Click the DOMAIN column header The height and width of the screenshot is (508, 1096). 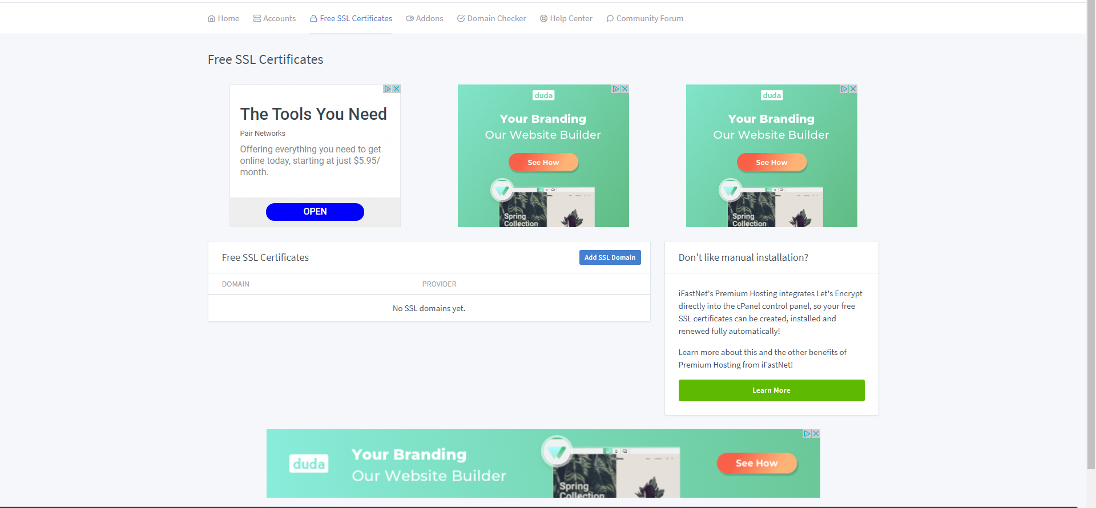(x=236, y=284)
